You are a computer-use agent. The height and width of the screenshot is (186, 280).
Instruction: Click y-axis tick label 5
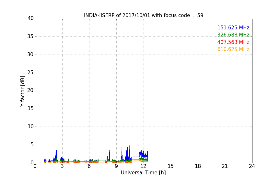(32, 145)
